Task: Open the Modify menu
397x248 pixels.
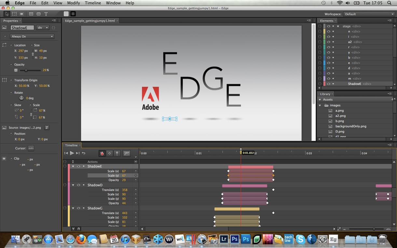Action: [74, 3]
